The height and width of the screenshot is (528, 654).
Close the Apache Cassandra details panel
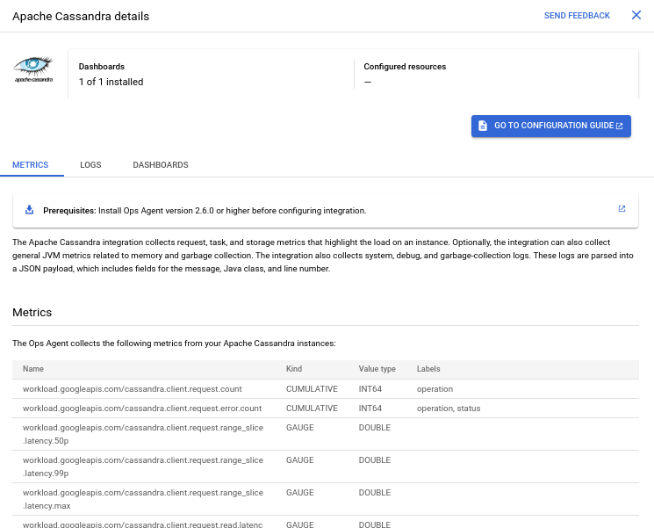pyautogui.click(x=636, y=16)
